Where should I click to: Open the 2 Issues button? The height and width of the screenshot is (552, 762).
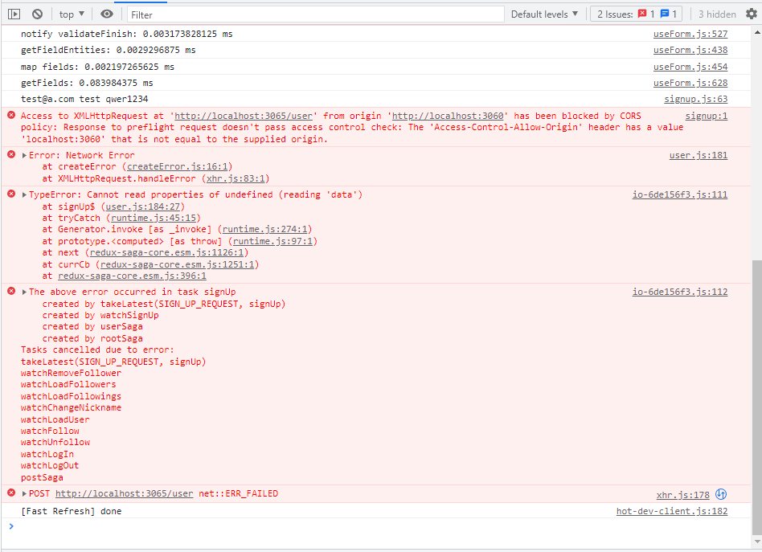tap(636, 14)
